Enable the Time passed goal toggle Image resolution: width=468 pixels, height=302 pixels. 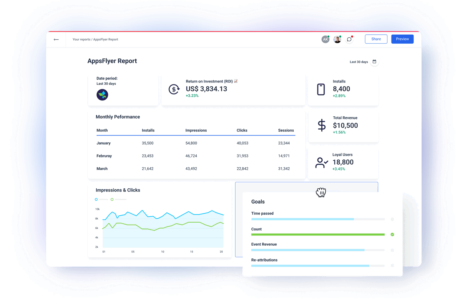392,219
